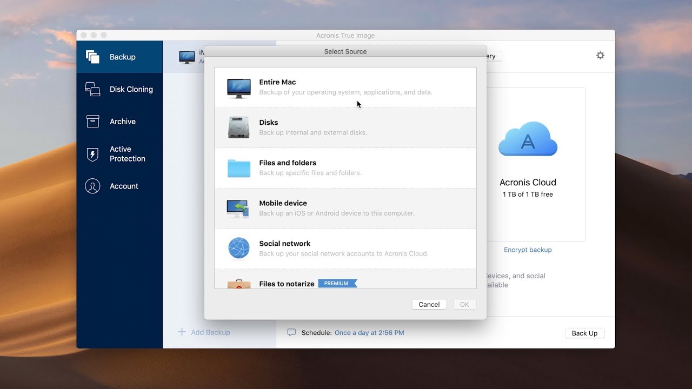Go to the Archive section
Image resolution: width=692 pixels, height=389 pixels.
tap(119, 122)
